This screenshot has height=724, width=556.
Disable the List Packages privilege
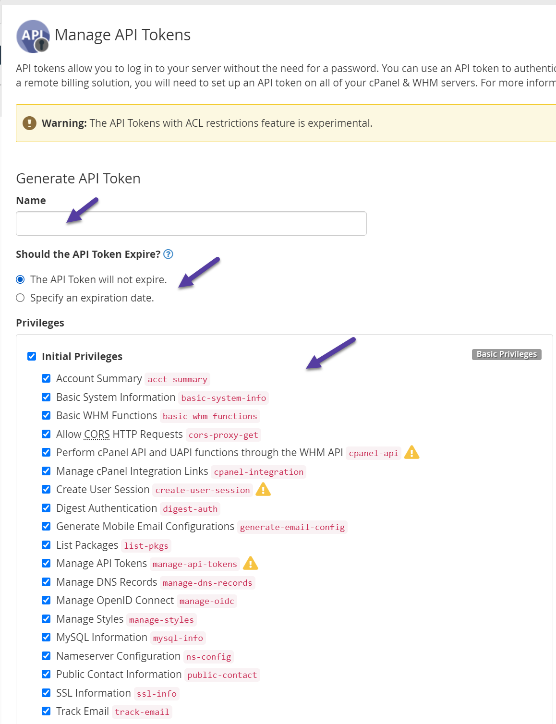46,545
